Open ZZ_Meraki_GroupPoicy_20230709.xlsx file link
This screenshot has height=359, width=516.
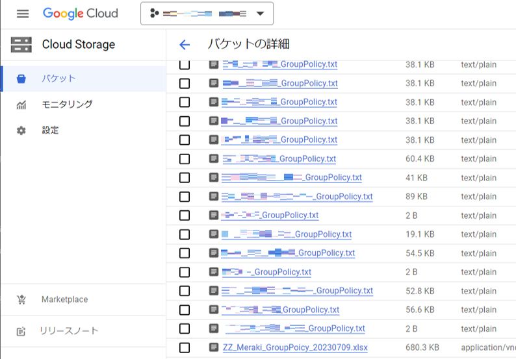tap(295, 347)
